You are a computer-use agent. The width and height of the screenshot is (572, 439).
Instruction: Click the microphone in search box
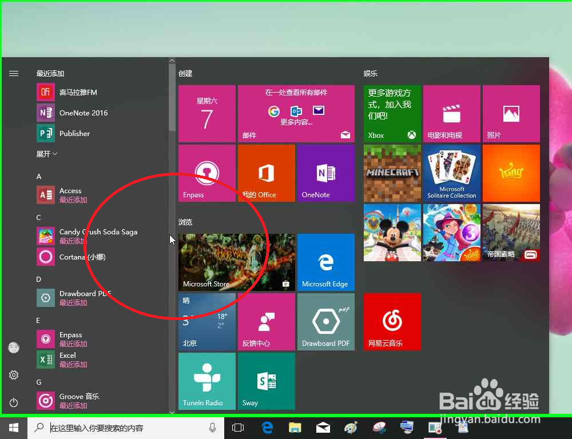213,428
